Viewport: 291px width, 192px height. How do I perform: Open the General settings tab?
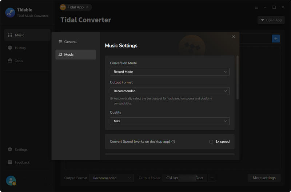(76, 42)
